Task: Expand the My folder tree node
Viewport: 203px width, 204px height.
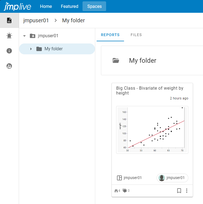Action: [31, 49]
